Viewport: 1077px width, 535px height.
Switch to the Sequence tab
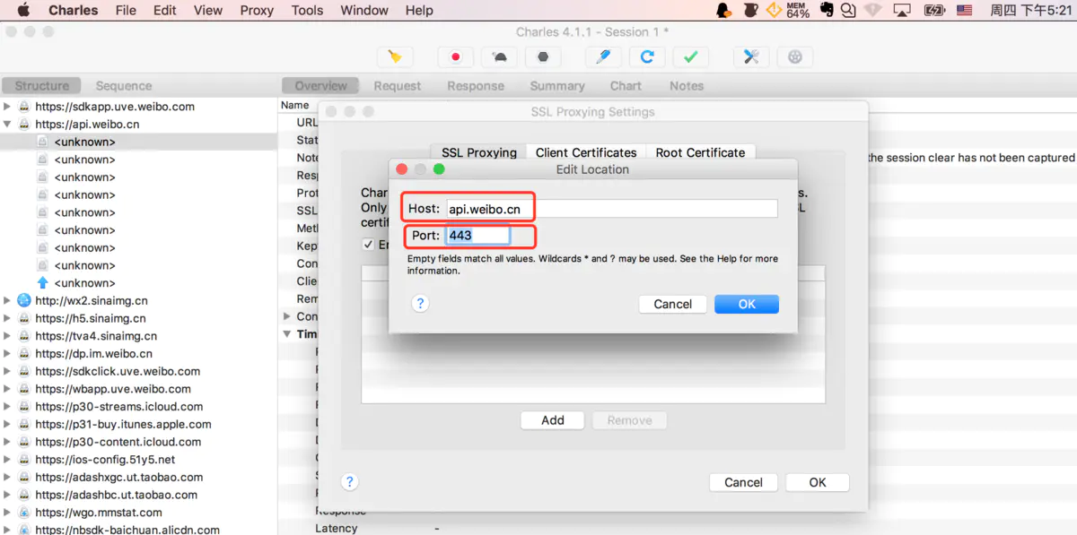coord(124,86)
